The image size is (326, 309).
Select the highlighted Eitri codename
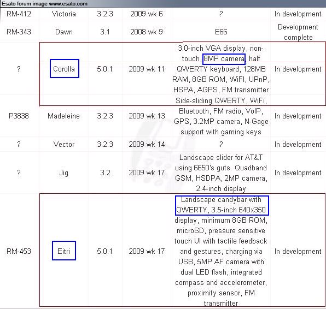(x=64, y=251)
